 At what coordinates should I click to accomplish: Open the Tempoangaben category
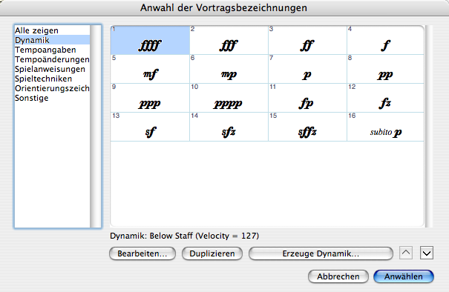tap(52, 50)
